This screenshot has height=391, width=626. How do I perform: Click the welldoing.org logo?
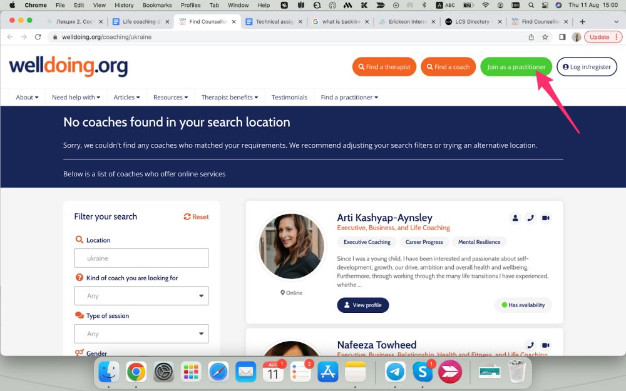[x=68, y=66]
